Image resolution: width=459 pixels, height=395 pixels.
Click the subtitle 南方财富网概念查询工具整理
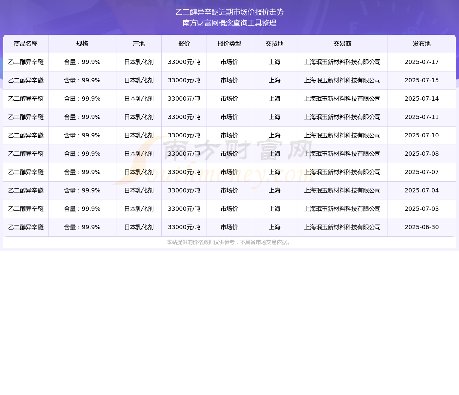point(229,23)
